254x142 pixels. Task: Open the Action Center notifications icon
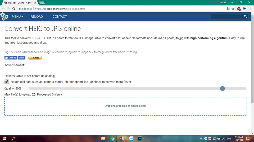pyautogui.click(x=248, y=139)
